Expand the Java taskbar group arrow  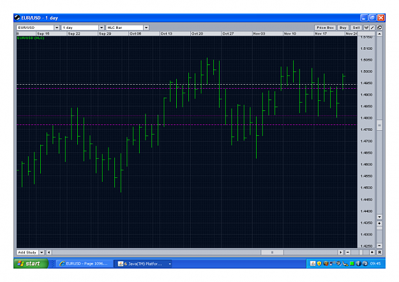[169, 264]
